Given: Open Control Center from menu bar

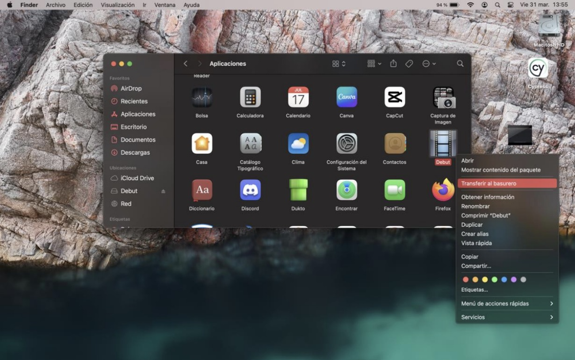Looking at the screenshot, I should (510, 5).
